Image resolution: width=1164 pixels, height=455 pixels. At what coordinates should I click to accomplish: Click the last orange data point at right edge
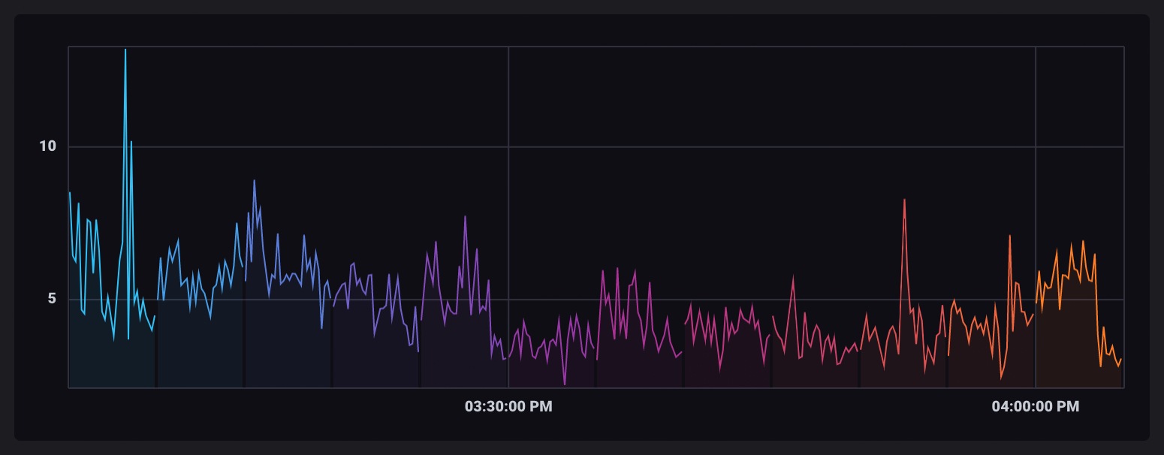tap(1121, 359)
